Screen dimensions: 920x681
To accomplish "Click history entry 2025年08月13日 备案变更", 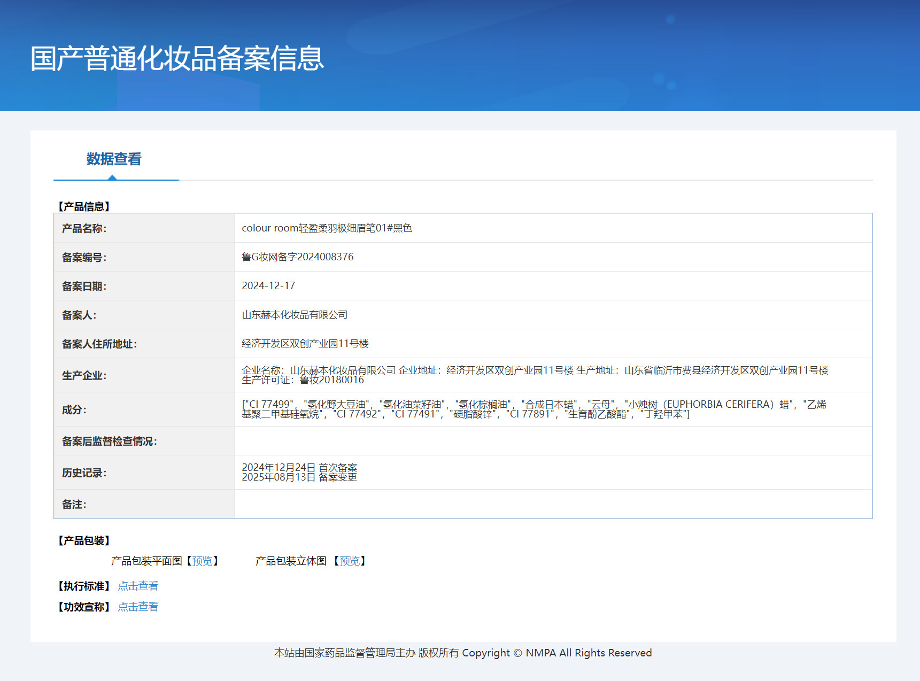I will click(299, 477).
